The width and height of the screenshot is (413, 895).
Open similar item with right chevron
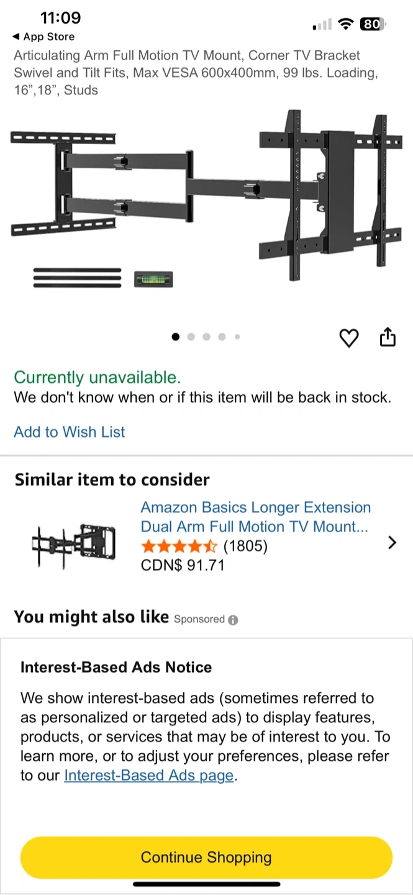pyautogui.click(x=391, y=543)
